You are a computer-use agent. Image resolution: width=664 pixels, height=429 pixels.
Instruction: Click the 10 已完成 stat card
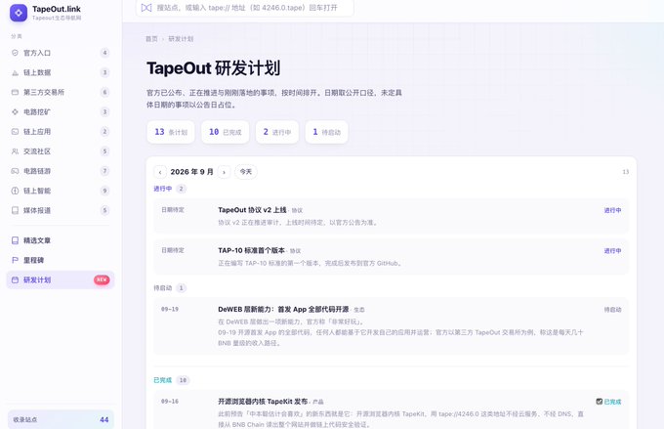pyautogui.click(x=225, y=132)
